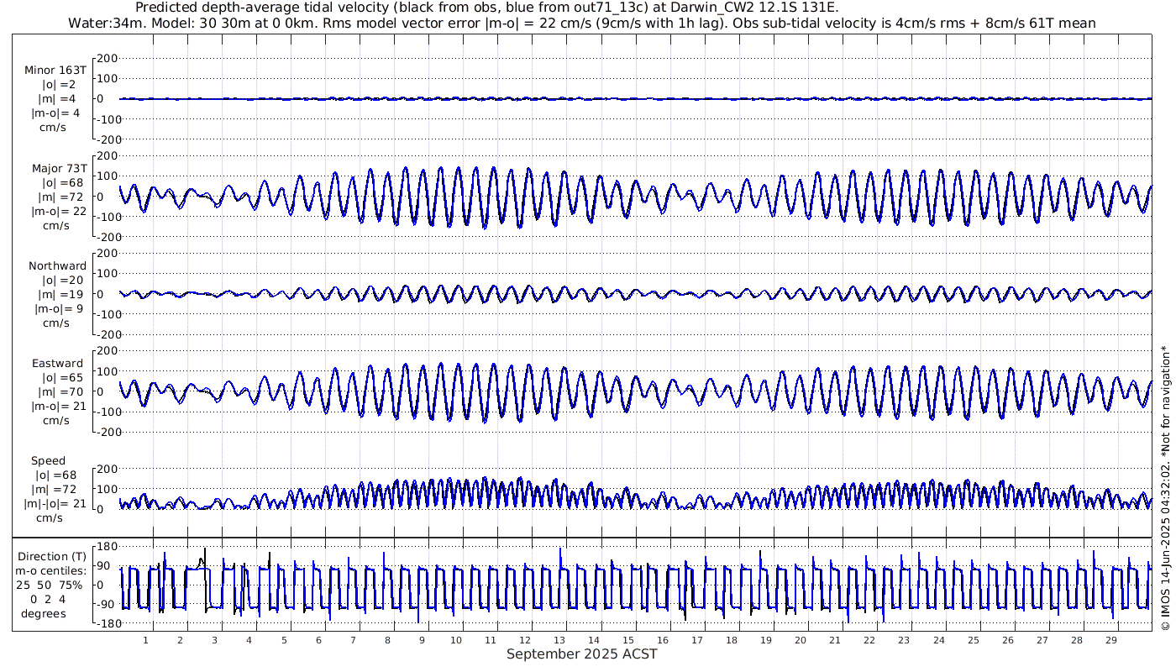Click the Speed panel label
This screenshot has height=672, width=1176.
[x=49, y=461]
